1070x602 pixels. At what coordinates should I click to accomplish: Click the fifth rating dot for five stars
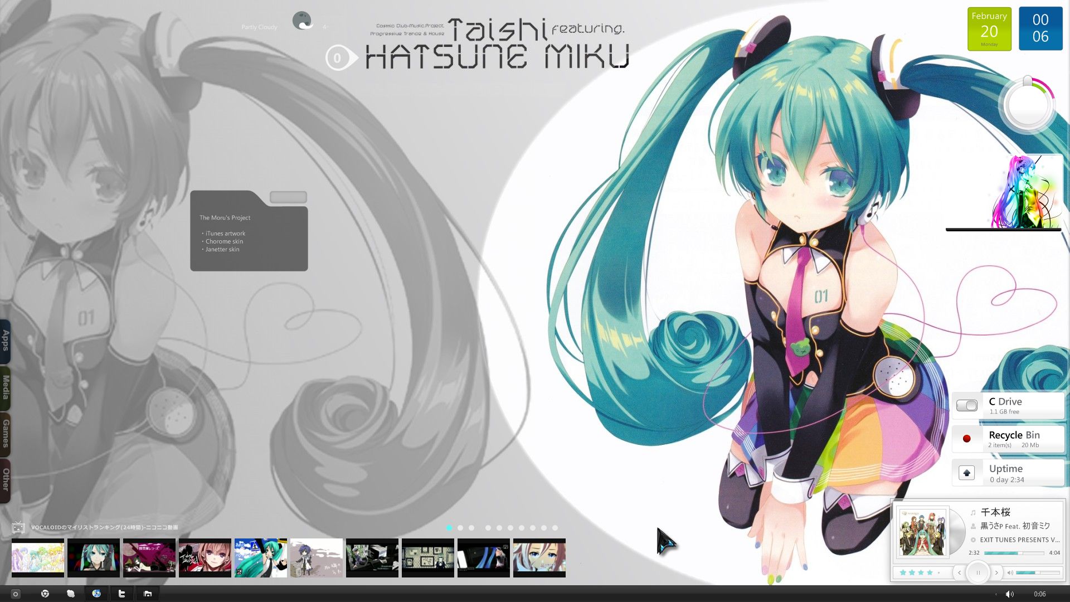[938, 572]
